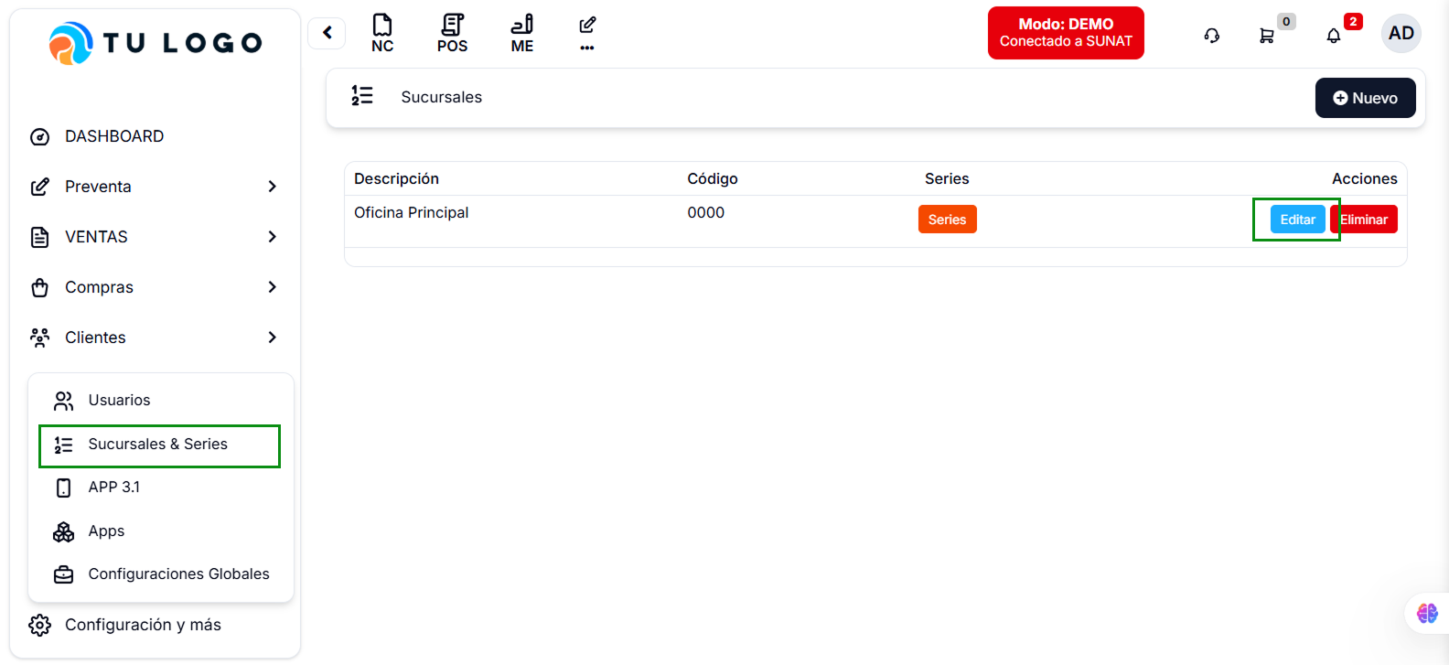Click the Nuevo button
The width and height of the screenshot is (1449, 665).
1365,98
